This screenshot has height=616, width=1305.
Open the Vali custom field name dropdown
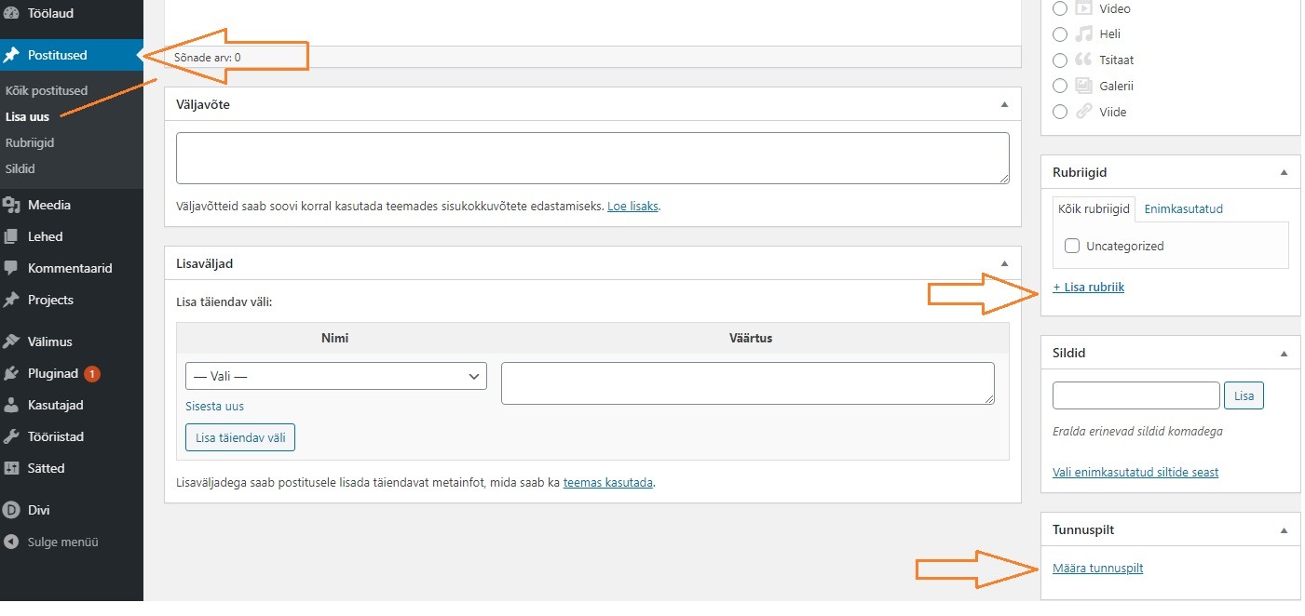point(336,376)
